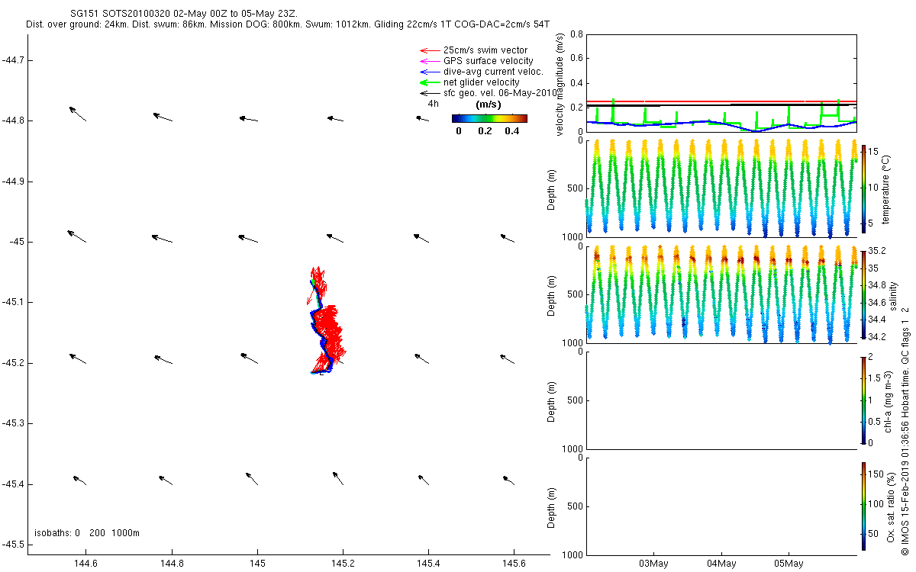Viewport: 916px width, 572px height.
Task: Select the 'GPS surface velocity' legend label
Action: (x=488, y=61)
